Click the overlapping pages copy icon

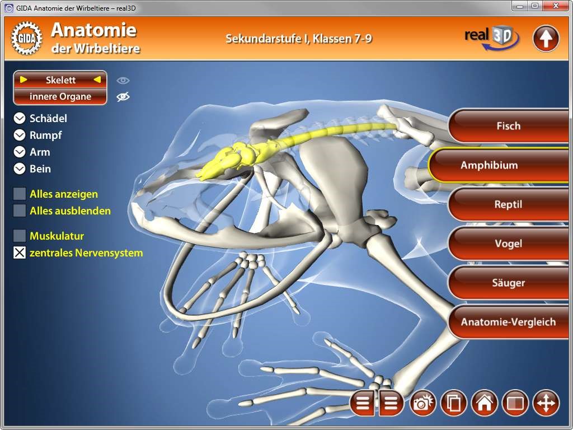click(x=454, y=403)
